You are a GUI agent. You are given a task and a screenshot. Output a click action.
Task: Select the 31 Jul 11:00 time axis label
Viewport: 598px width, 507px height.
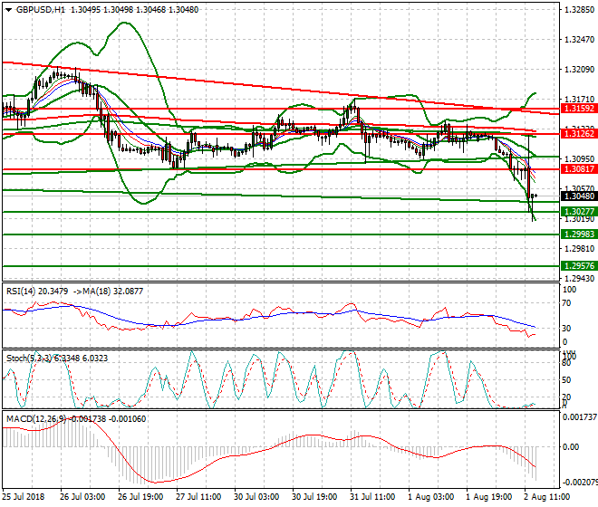[x=372, y=497]
